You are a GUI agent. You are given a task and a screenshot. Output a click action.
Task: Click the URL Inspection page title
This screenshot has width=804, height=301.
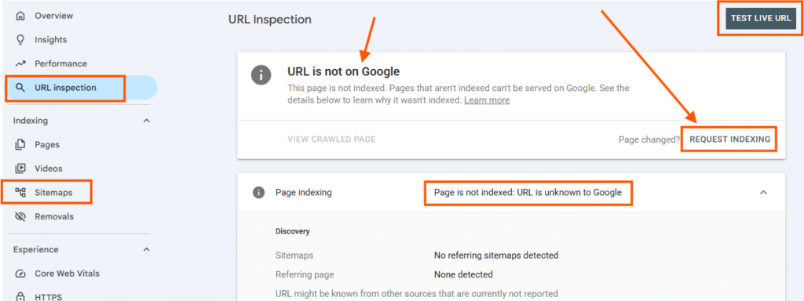270,20
